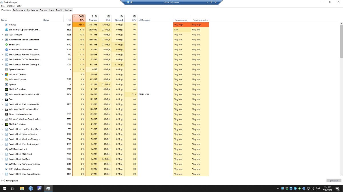Image resolution: width=343 pixels, height=192 pixels.
Task: Open File Explorer from the taskbar
Action: point(22,188)
